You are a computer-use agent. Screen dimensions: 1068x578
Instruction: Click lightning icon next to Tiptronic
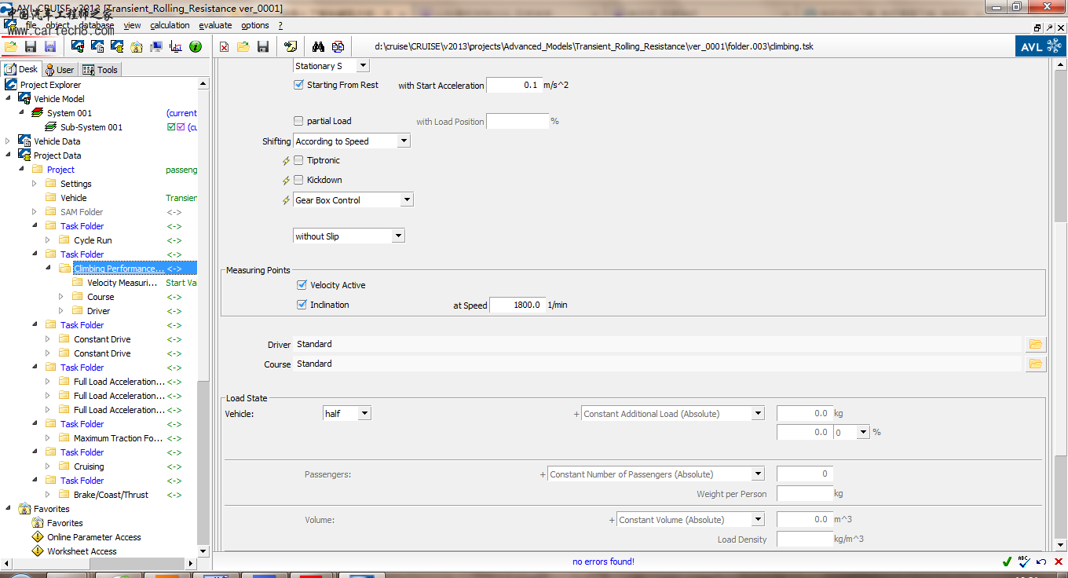coord(286,161)
